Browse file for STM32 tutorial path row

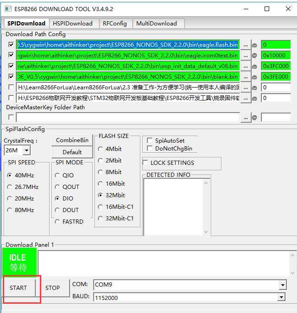click(246, 98)
